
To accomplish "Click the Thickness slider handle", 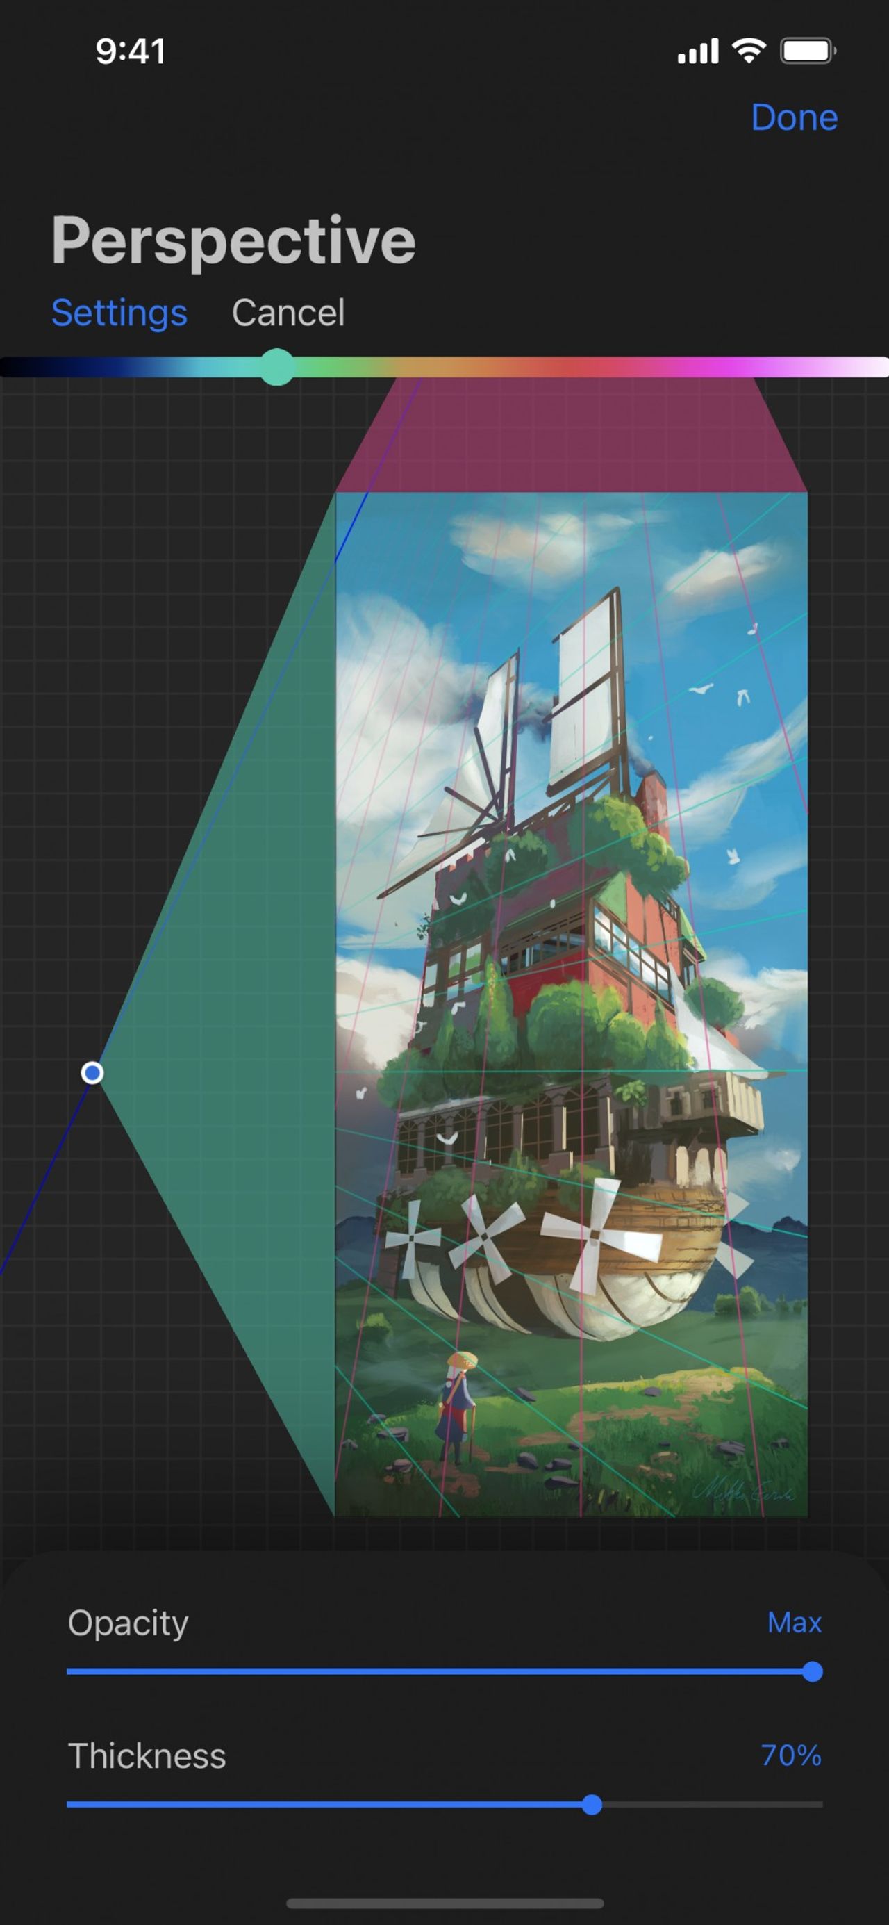I will pos(592,1805).
